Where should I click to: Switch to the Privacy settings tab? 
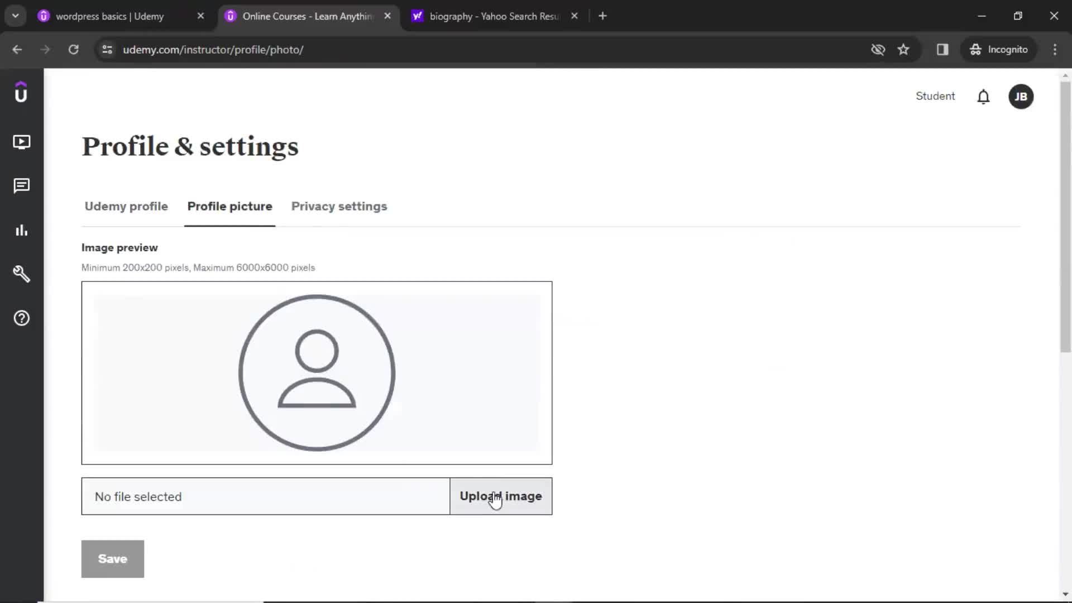point(339,206)
